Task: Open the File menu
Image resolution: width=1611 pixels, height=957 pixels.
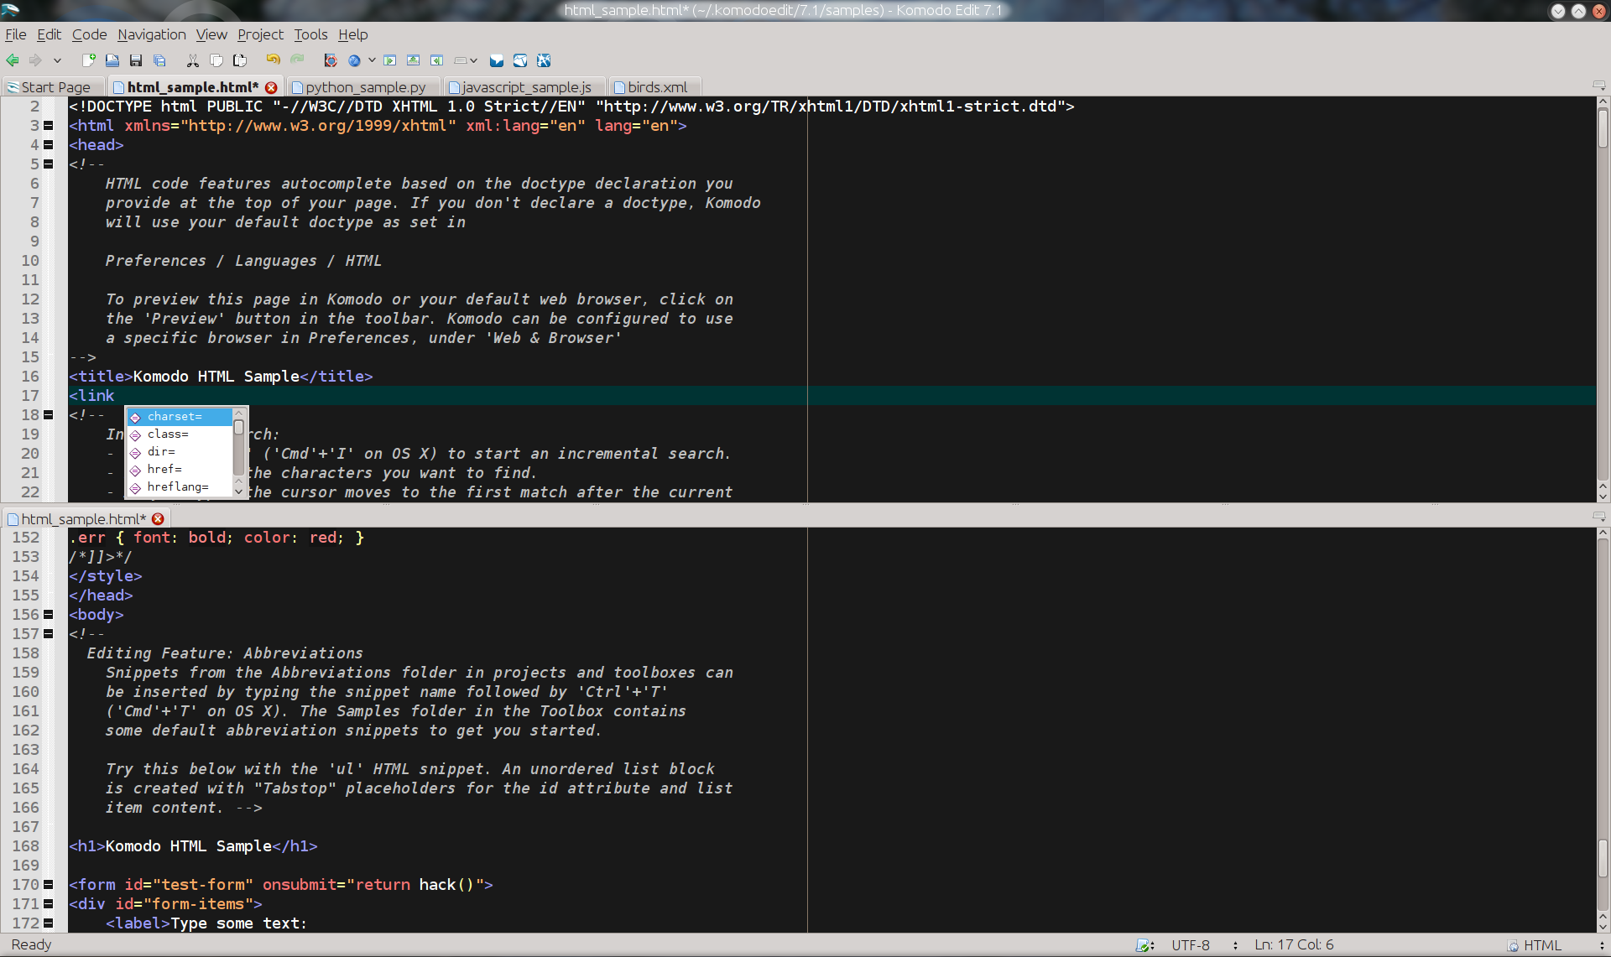Action: (16, 34)
